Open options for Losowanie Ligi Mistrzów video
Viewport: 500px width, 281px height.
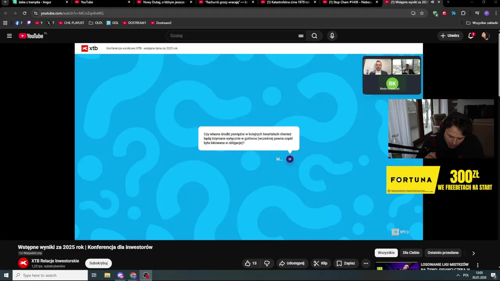tap(478, 265)
